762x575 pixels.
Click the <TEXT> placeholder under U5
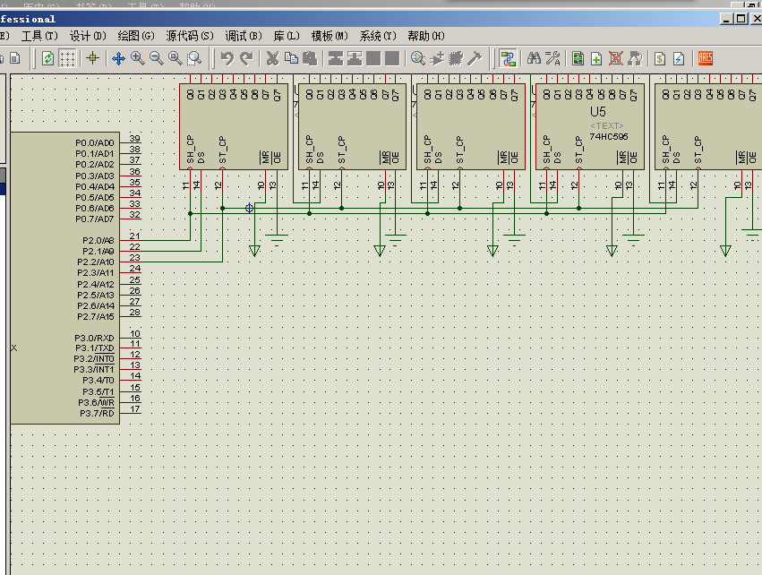pyautogui.click(x=606, y=126)
